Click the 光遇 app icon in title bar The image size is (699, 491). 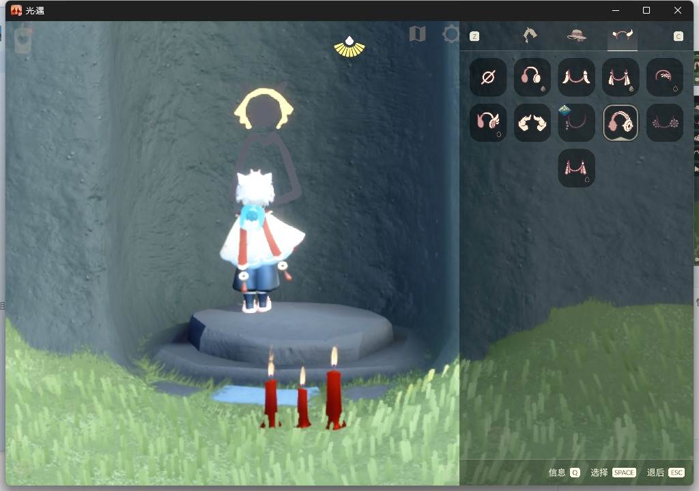16,10
